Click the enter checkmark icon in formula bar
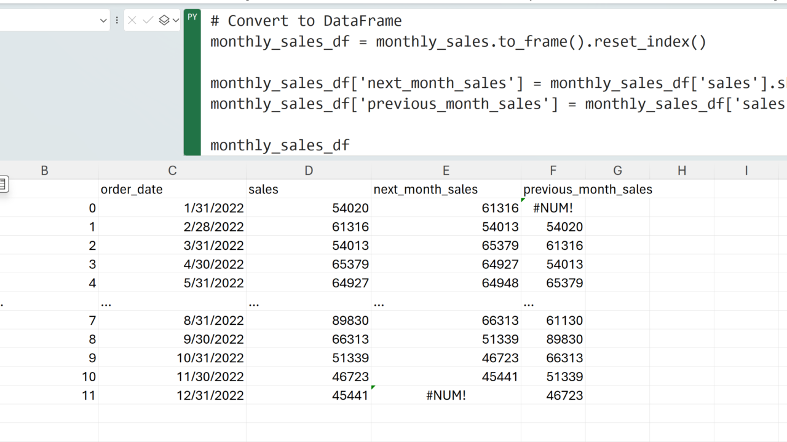Viewport: 787px width, 442px height. [148, 21]
